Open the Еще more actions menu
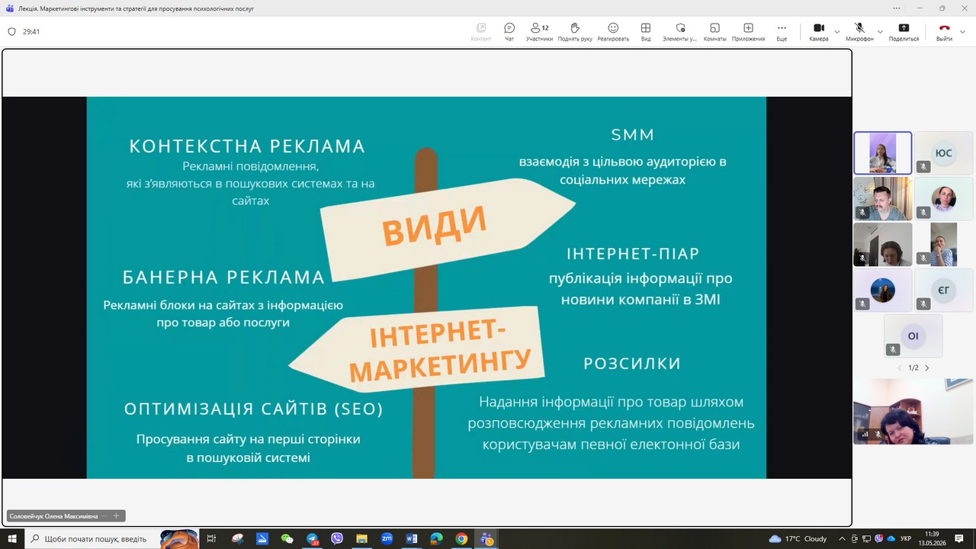976x549 pixels. click(782, 32)
